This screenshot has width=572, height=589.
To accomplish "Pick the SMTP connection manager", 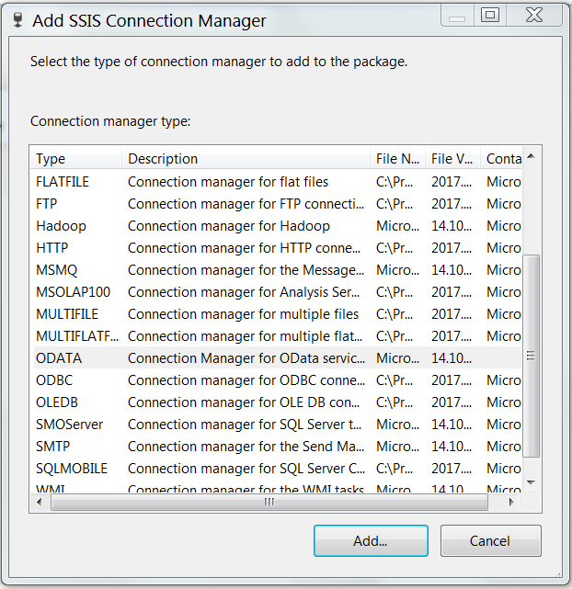I will click(53, 447).
